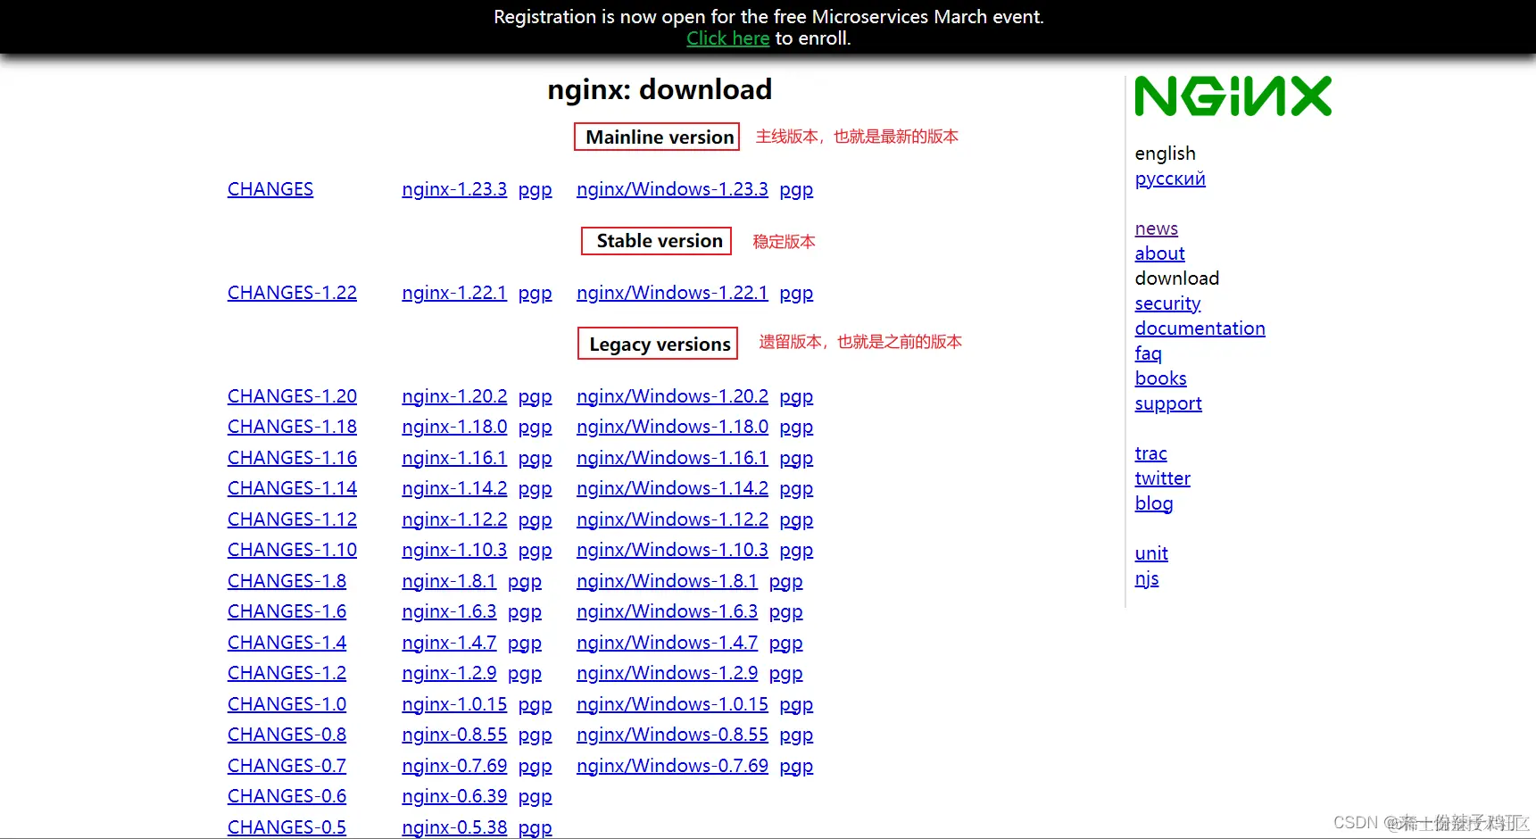Download nginx/Windows-1.23.3
This screenshot has height=839, width=1536.
click(x=672, y=189)
